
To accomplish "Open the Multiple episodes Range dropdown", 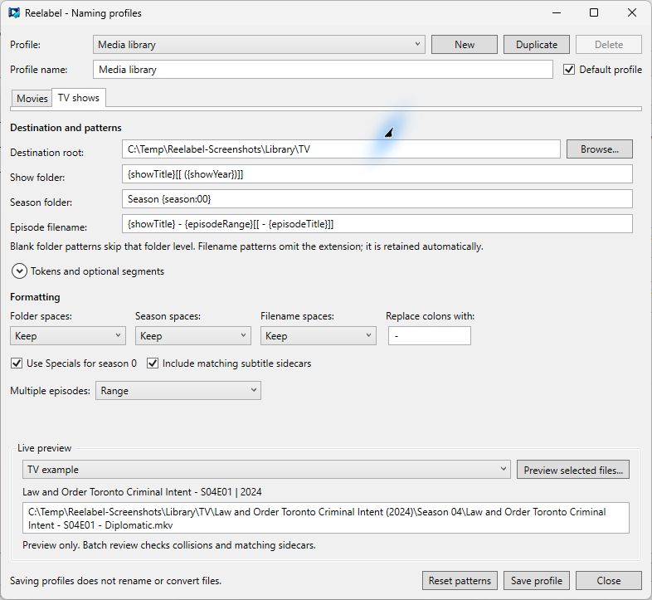I will pyautogui.click(x=178, y=391).
